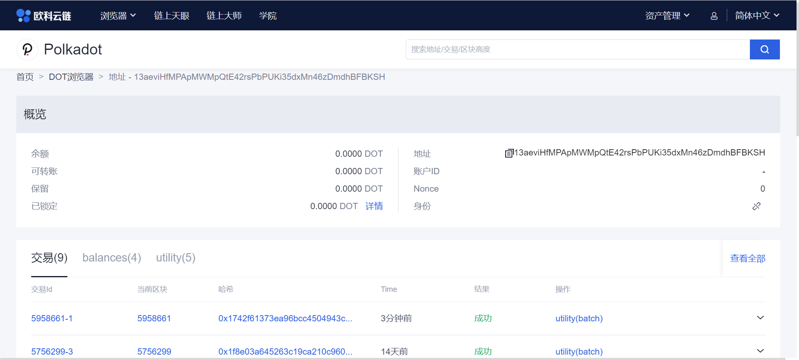Click the Polkadot logo icon
The width and height of the screenshot is (799, 360).
coord(27,49)
